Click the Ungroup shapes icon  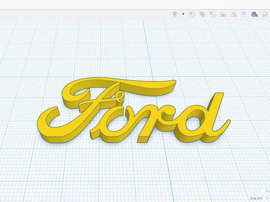point(213,14)
